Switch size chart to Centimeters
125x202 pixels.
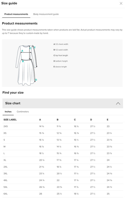point(23,111)
